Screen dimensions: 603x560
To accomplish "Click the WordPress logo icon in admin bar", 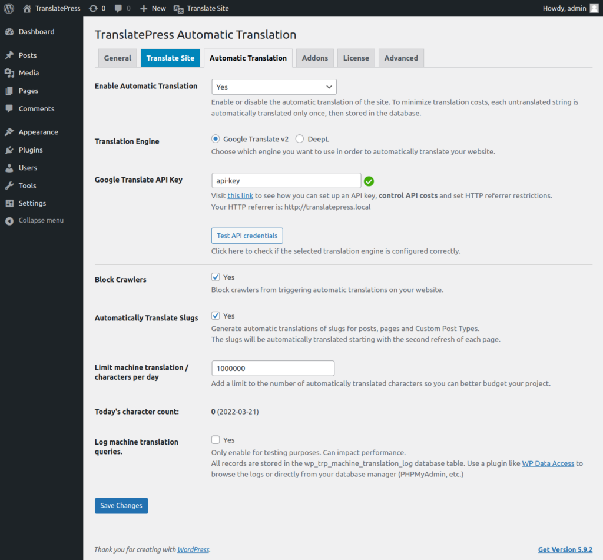I will [x=9, y=8].
